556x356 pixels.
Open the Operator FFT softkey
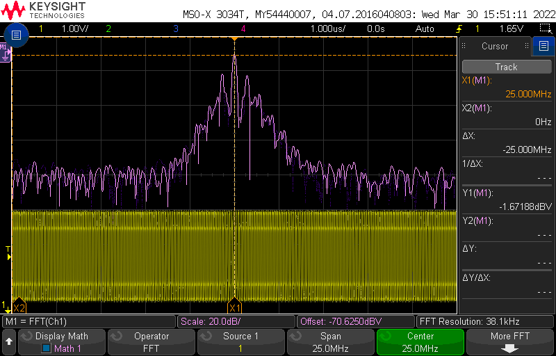click(x=152, y=342)
